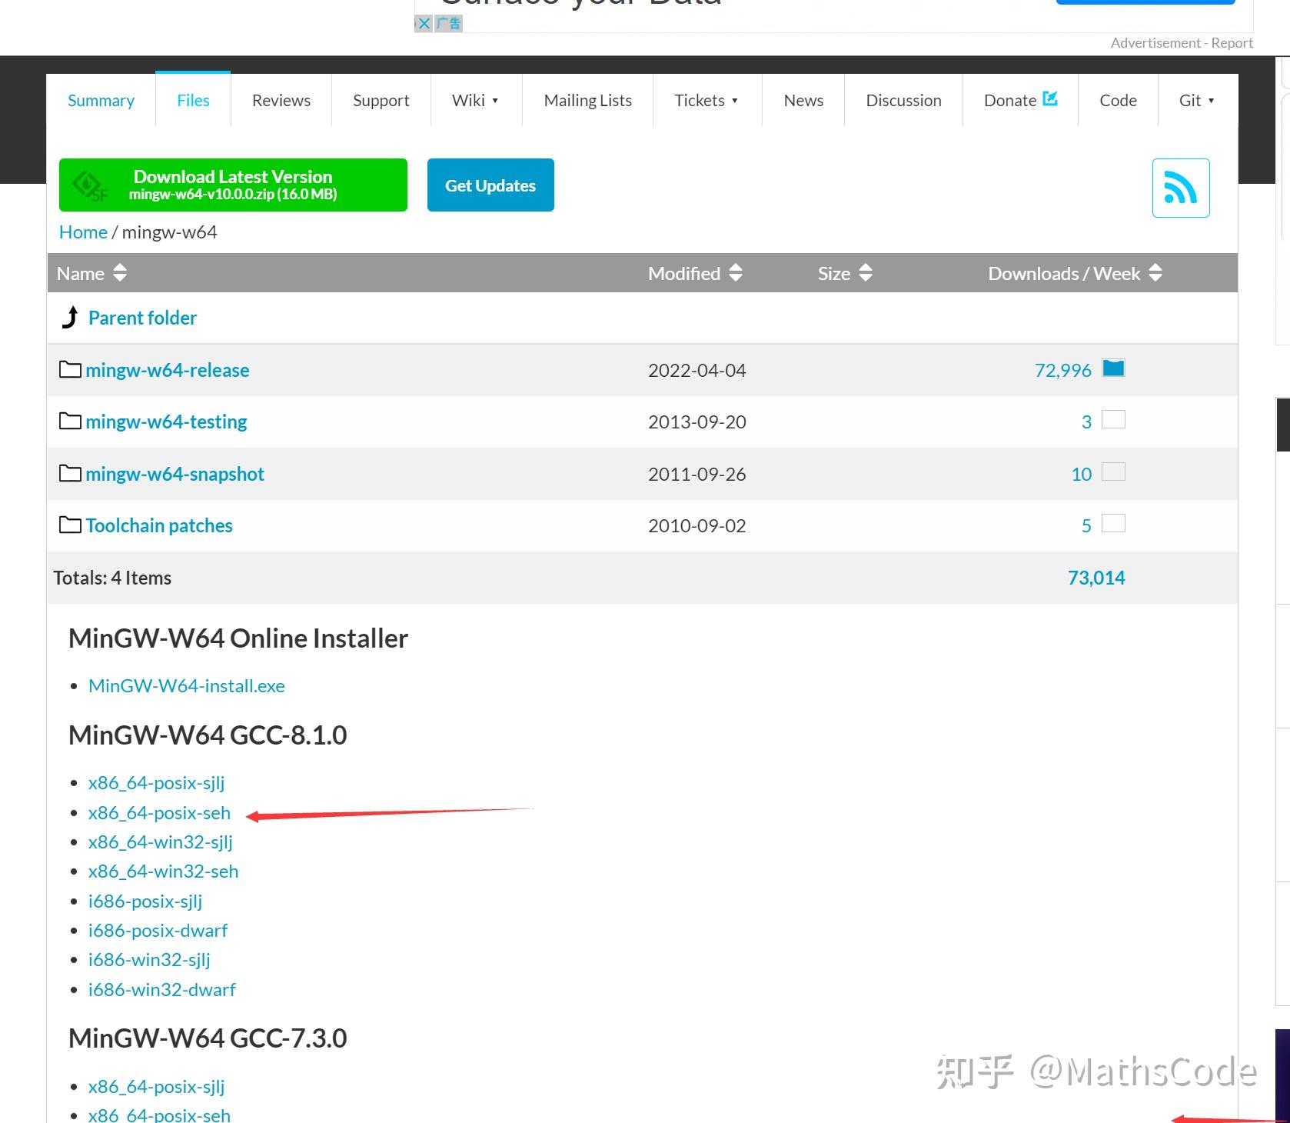Open GCC-8.1.0 x86_64-posix-seh link
Screen dimensions: 1290x1123
click(159, 812)
